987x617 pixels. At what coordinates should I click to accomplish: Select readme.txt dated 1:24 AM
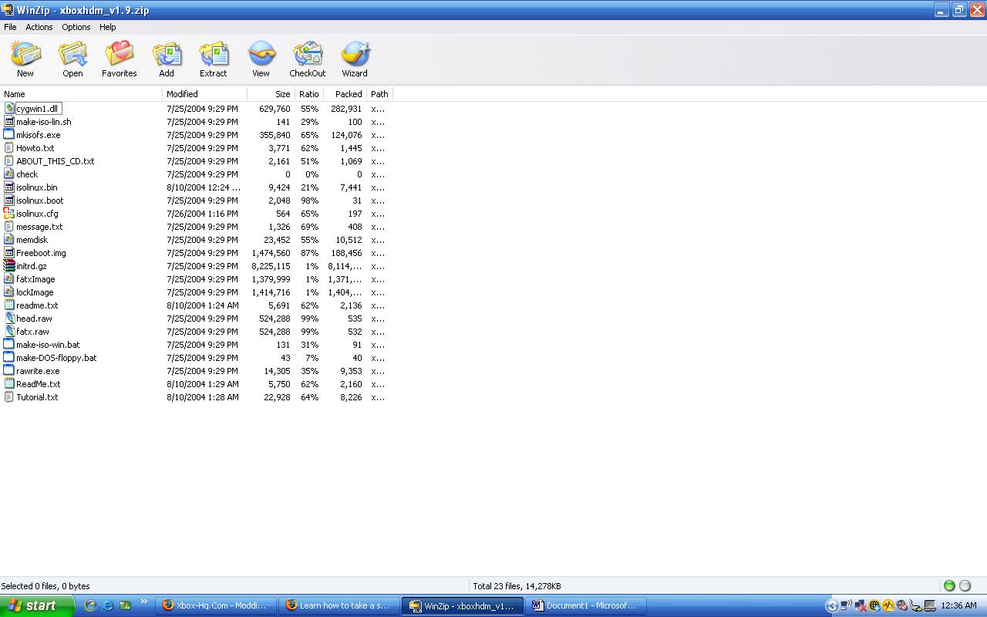coord(37,305)
